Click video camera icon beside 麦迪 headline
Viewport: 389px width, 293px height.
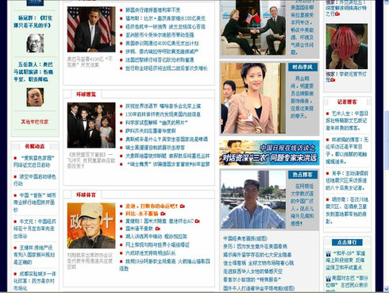[x=183, y=206]
